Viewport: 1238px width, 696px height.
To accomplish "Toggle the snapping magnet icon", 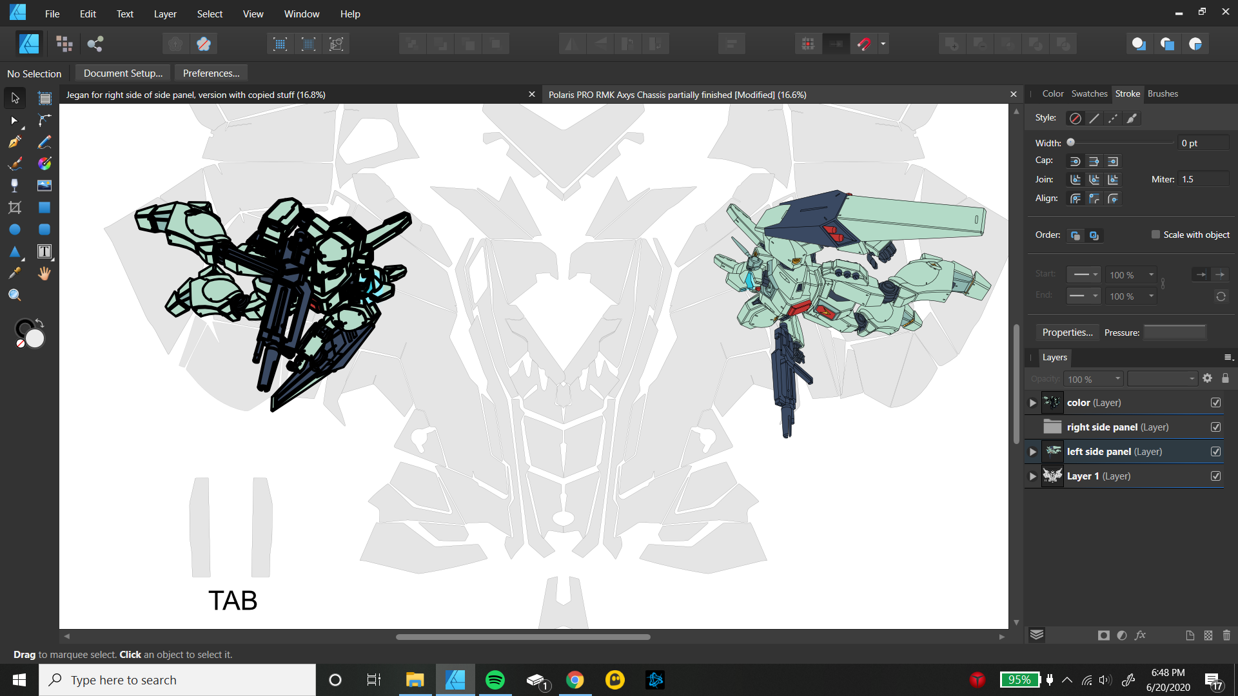I will coord(864,44).
